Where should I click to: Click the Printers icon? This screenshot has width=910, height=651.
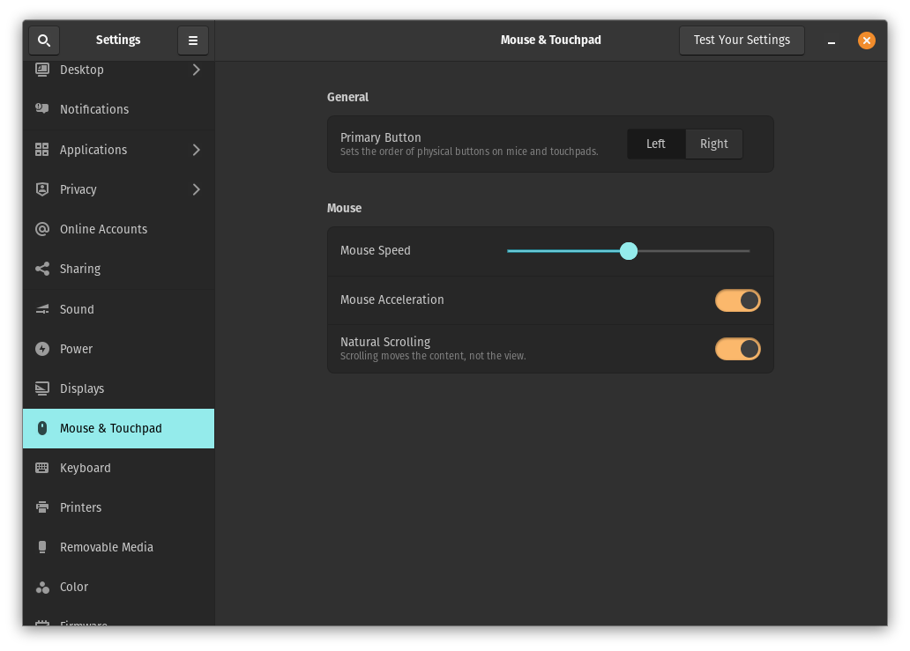point(41,507)
